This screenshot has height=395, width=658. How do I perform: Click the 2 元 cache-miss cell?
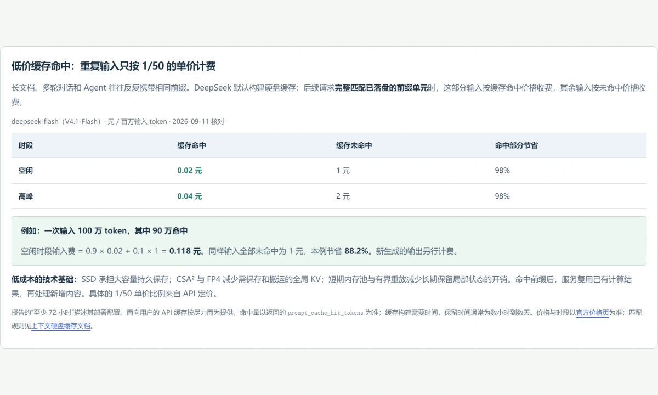coord(343,196)
